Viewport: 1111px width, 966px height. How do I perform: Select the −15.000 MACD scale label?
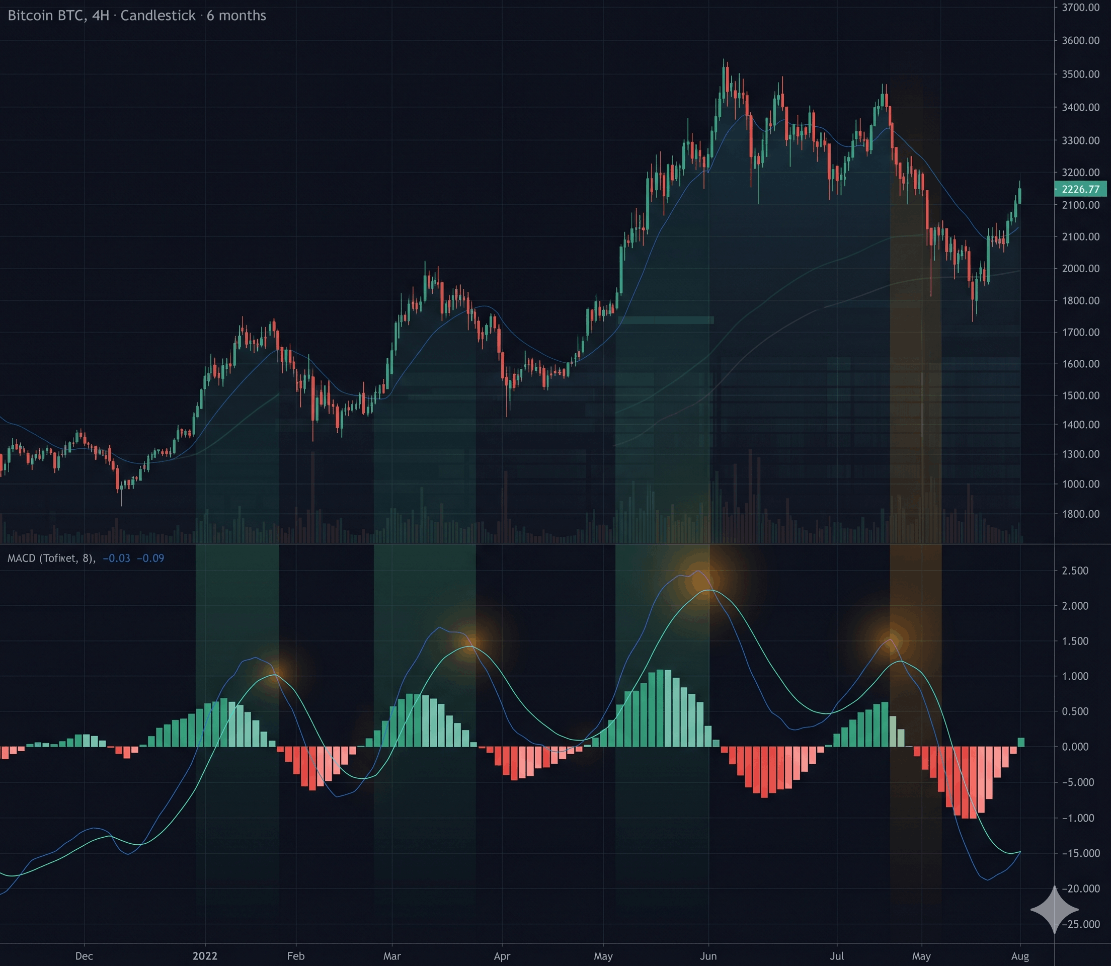(x=1080, y=853)
